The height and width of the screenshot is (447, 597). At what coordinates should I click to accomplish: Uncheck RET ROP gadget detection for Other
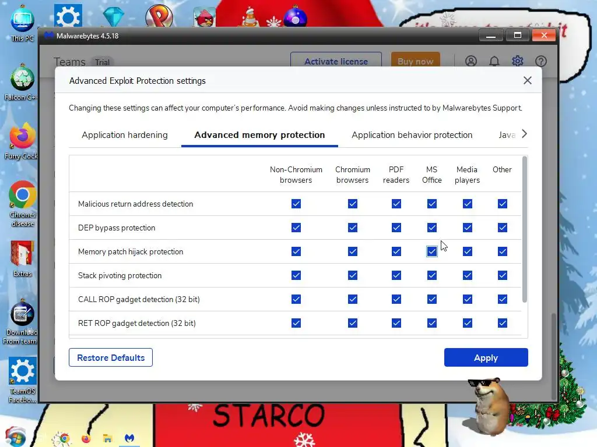(x=503, y=323)
